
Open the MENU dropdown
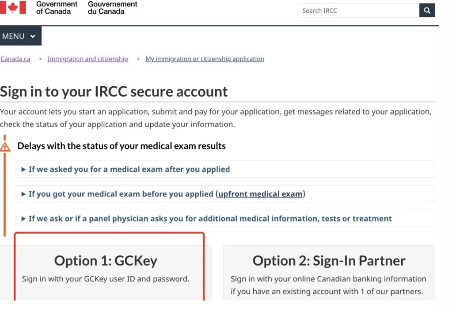pyautogui.click(x=20, y=36)
